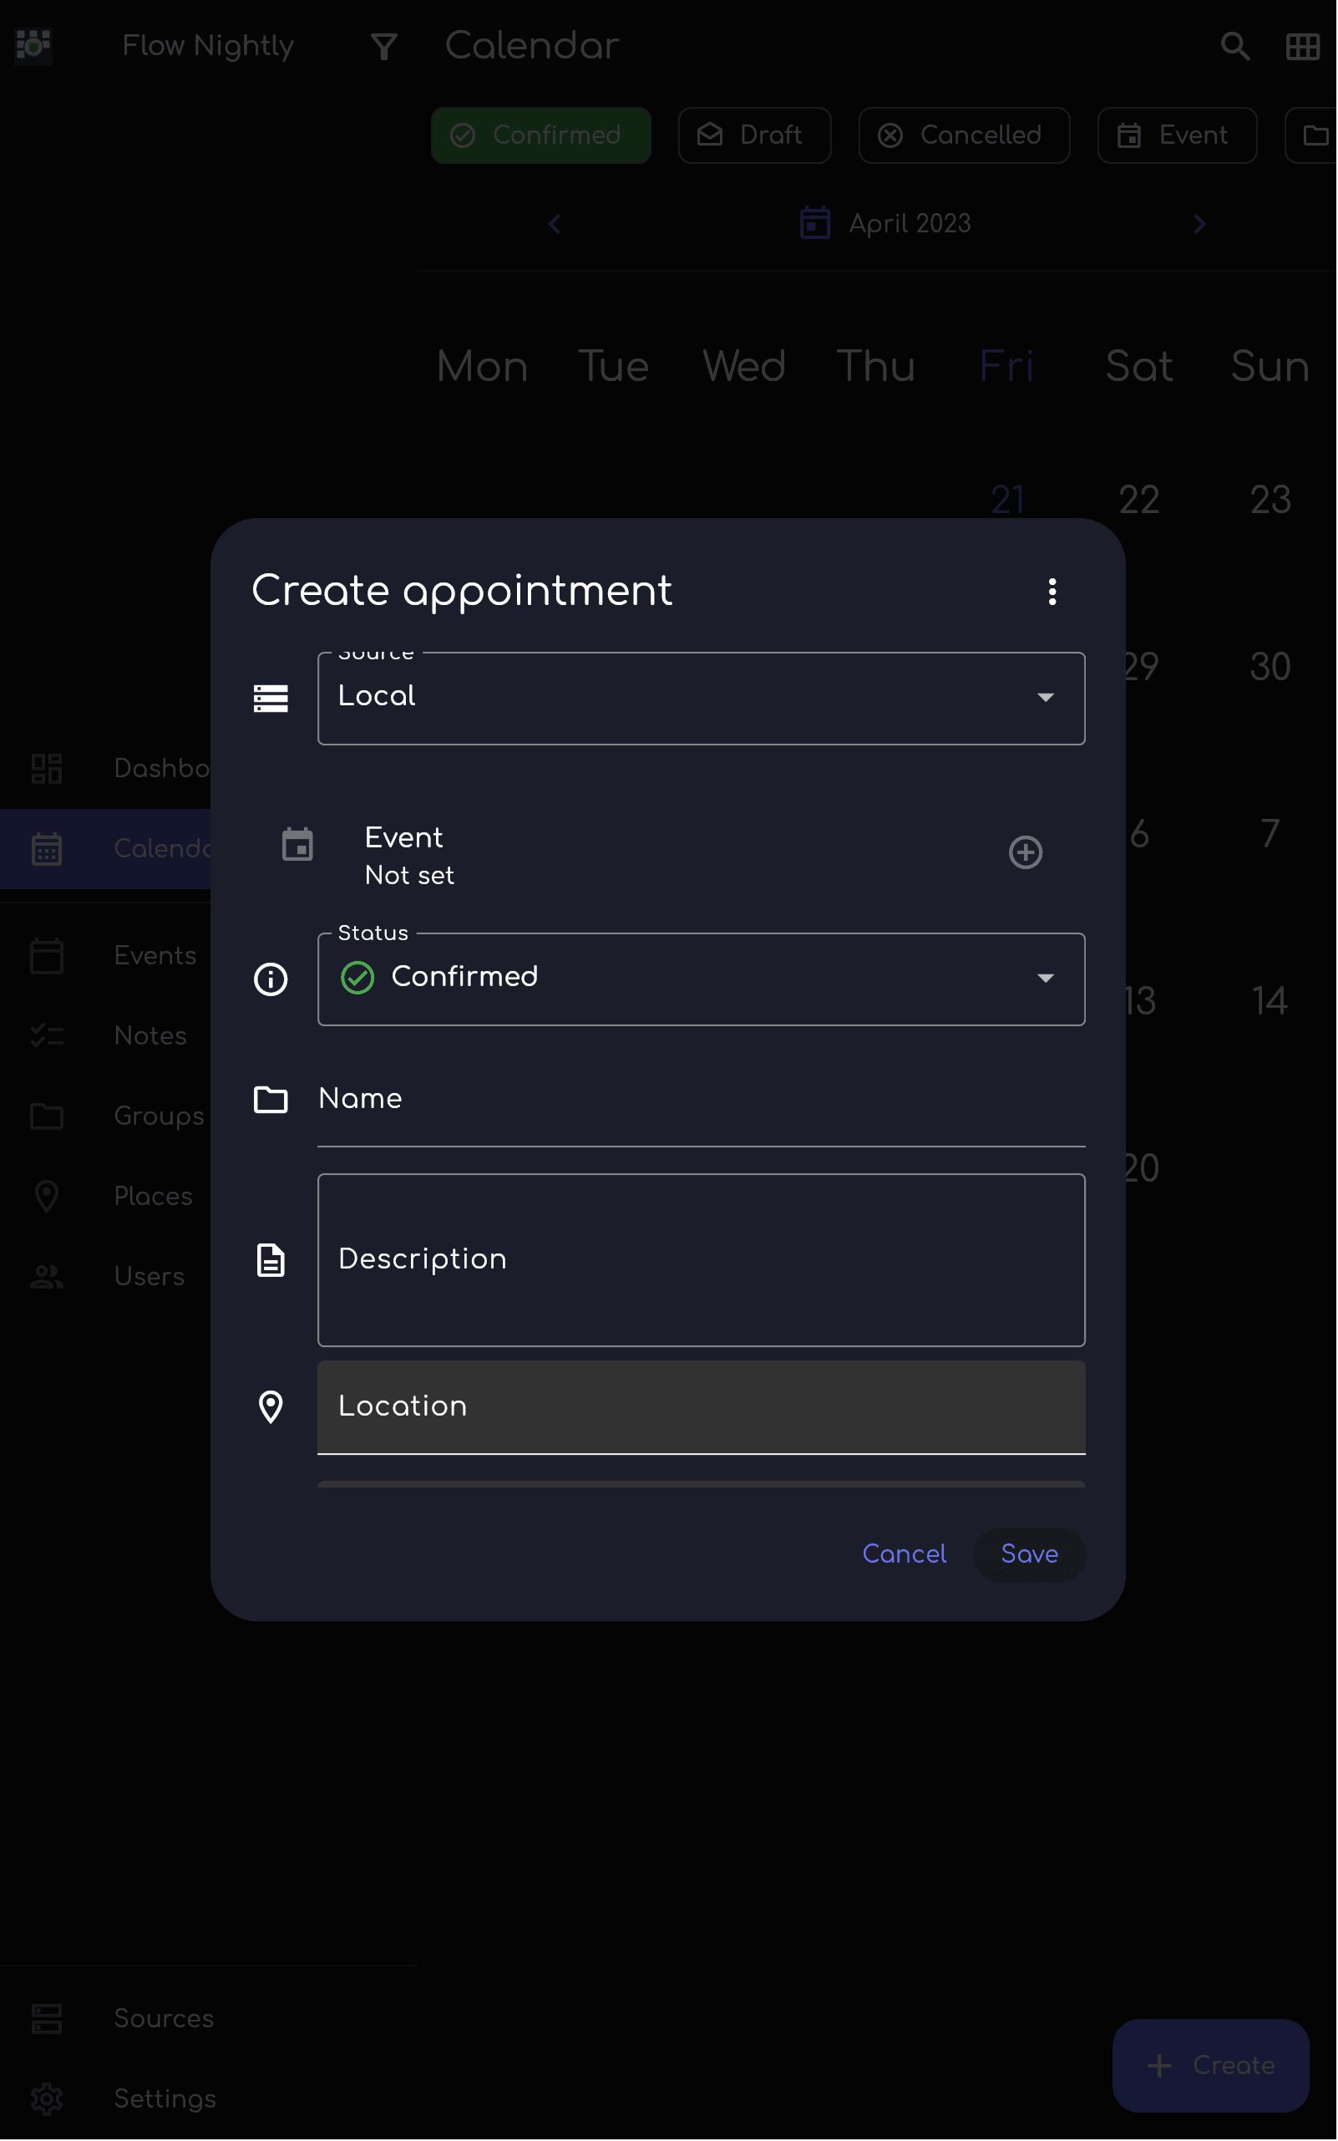
Task: Cancel the appointment dialog
Action: click(904, 1554)
